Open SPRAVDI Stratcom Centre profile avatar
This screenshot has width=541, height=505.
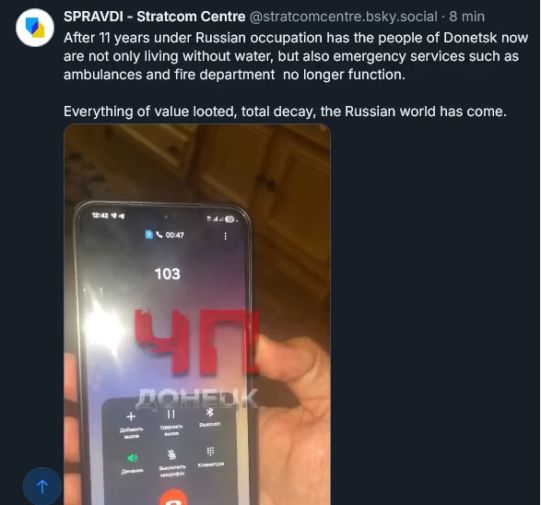pos(35,28)
